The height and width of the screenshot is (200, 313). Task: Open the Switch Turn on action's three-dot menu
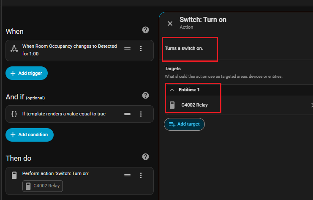141,175
